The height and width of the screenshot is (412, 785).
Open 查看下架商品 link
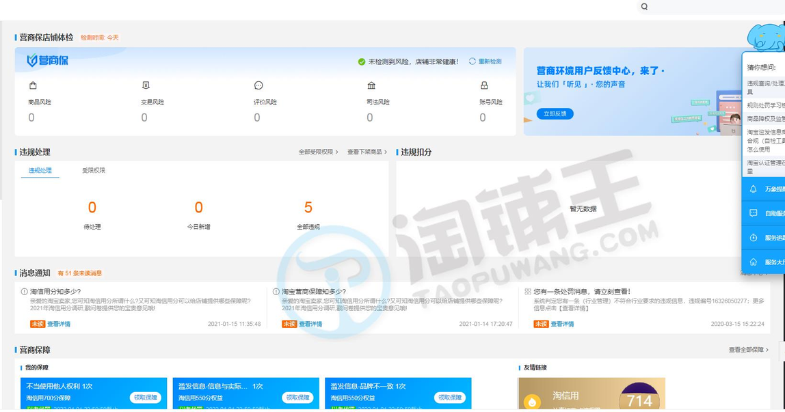pos(367,152)
